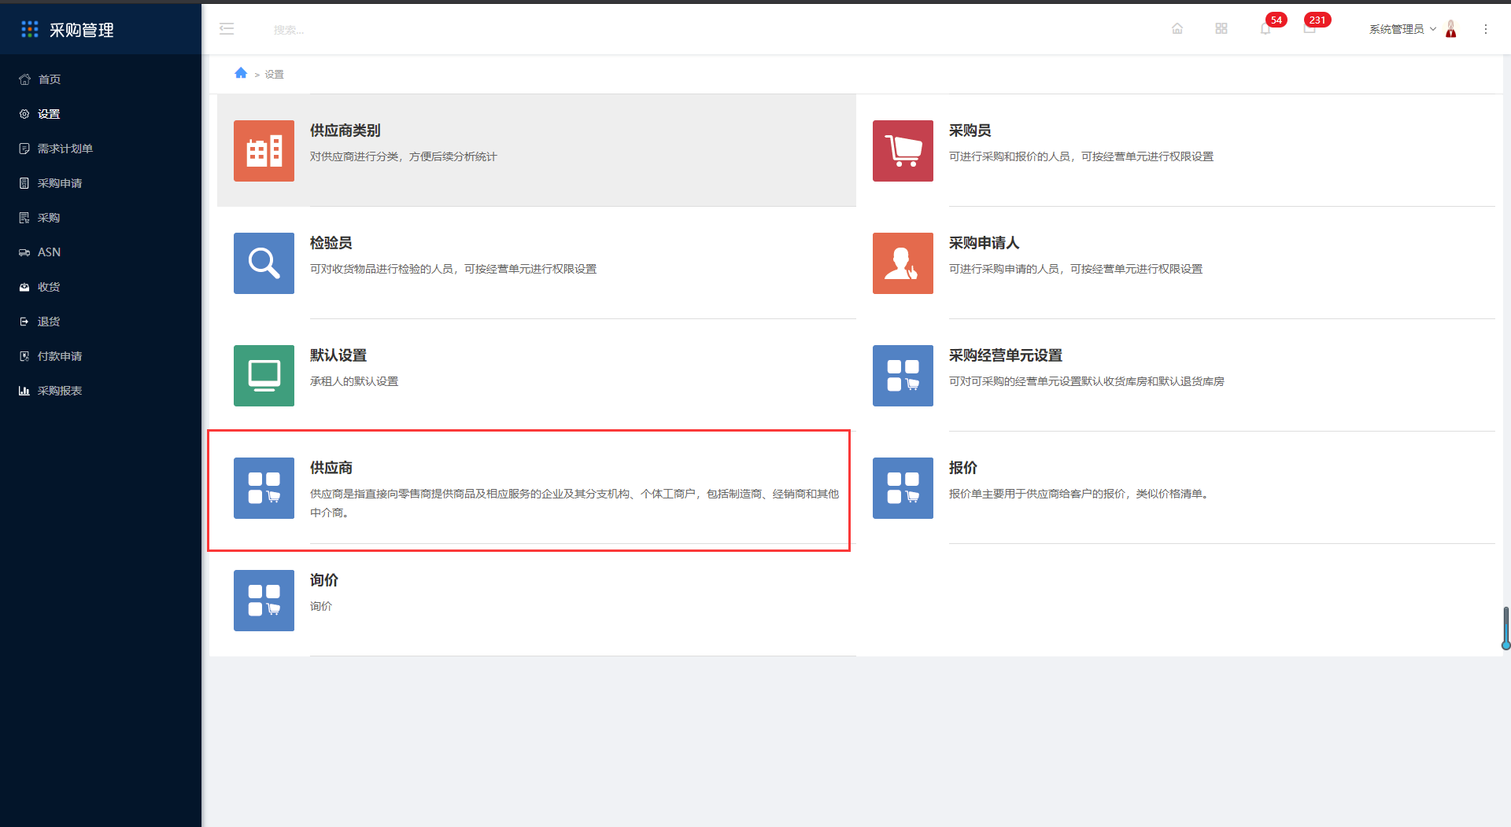Click icon beside 收货 in sidebar
This screenshot has width=1511, height=827.
24,287
